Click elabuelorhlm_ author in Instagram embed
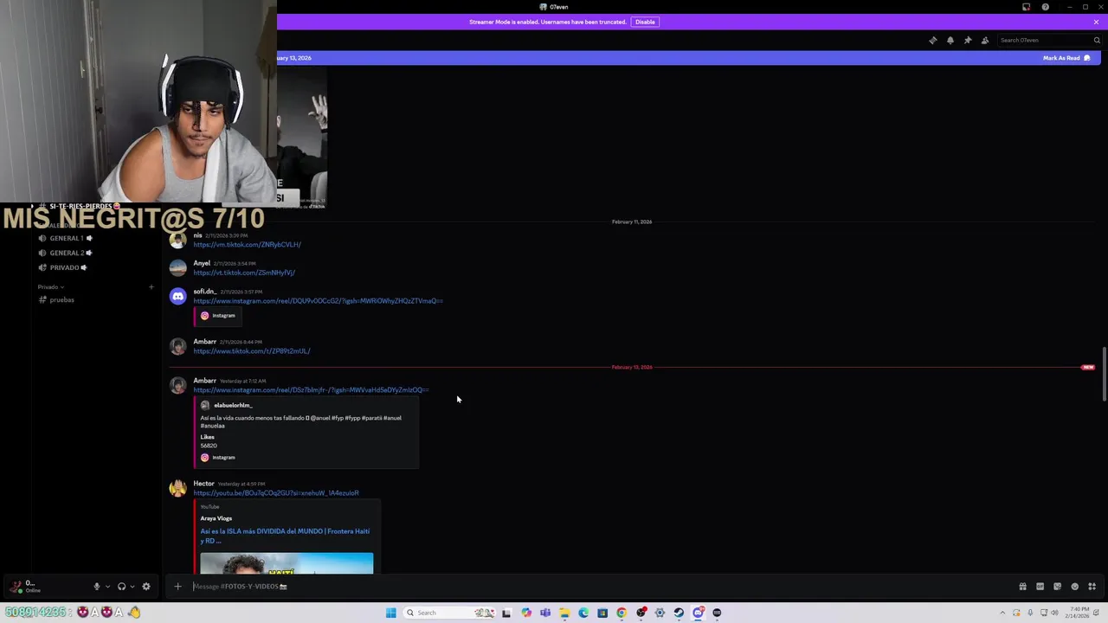Image resolution: width=1108 pixels, height=623 pixels. (x=233, y=405)
